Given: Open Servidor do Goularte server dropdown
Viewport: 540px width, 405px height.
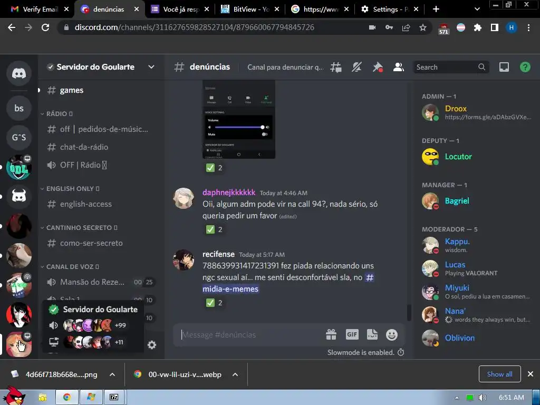Looking at the screenshot, I should (151, 67).
